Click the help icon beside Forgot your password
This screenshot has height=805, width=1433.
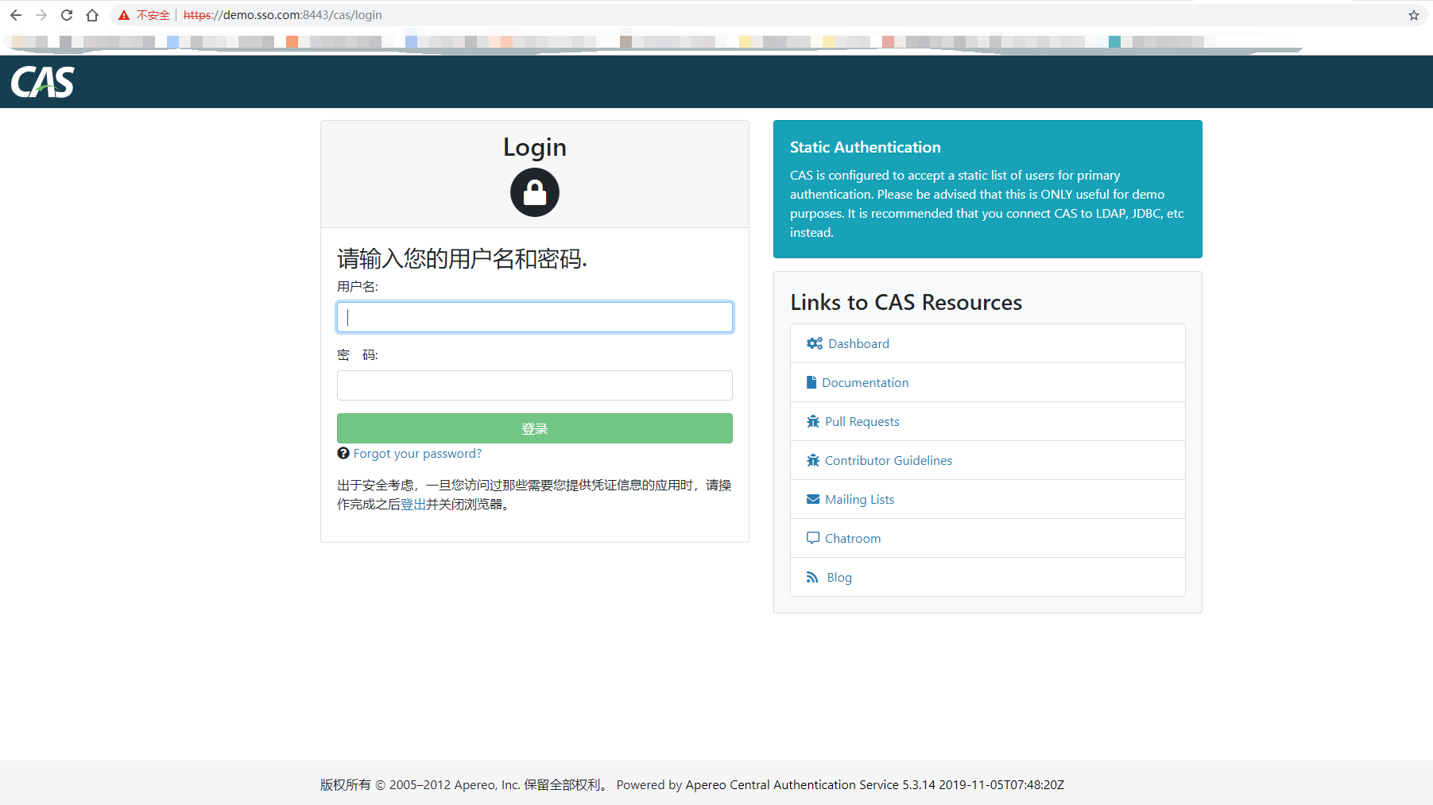(343, 453)
